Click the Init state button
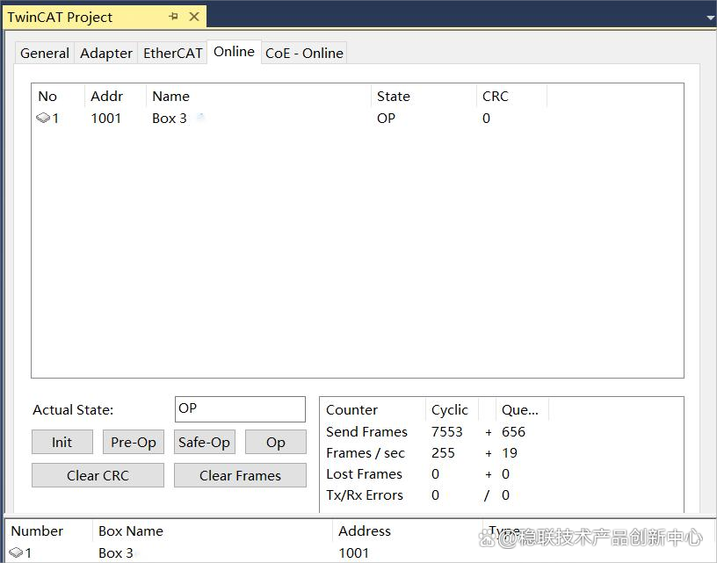Viewport: 717px width, 563px height. point(62,442)
